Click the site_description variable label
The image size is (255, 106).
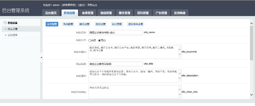pyautogui.click(x=190, y=76)
